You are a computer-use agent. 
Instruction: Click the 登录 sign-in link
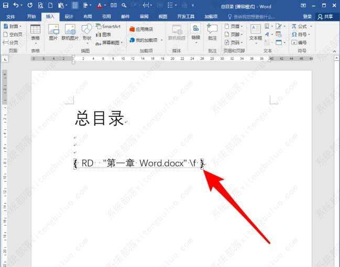(308, 16)
